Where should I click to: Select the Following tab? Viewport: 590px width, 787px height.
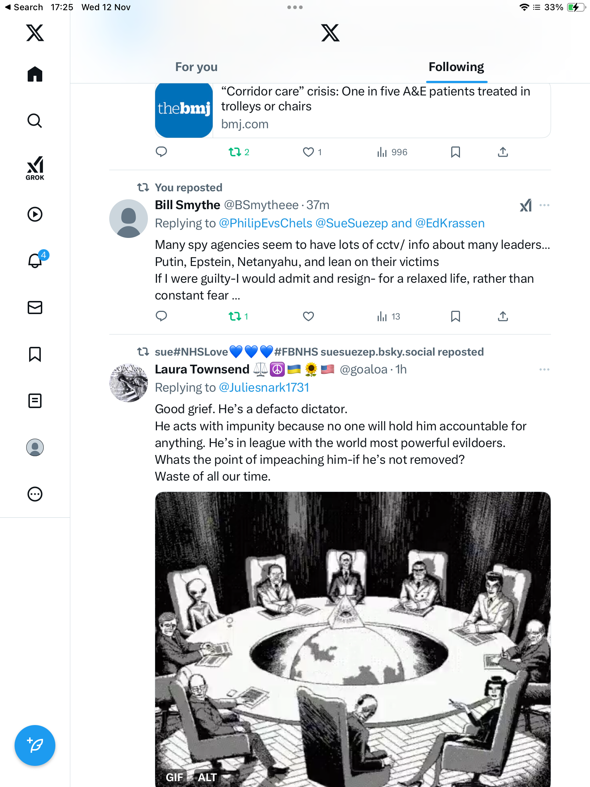point(456,67)
